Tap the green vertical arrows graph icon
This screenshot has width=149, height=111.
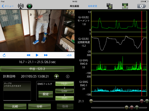tap(125, 6)
